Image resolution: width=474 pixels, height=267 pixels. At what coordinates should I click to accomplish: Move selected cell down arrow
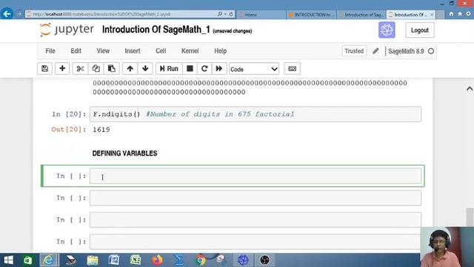pos(145,69)
